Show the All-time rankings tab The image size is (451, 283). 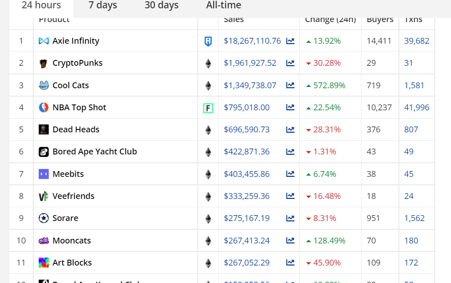coord(224,5)
